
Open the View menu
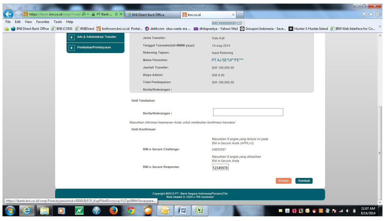tap(28, 22)
